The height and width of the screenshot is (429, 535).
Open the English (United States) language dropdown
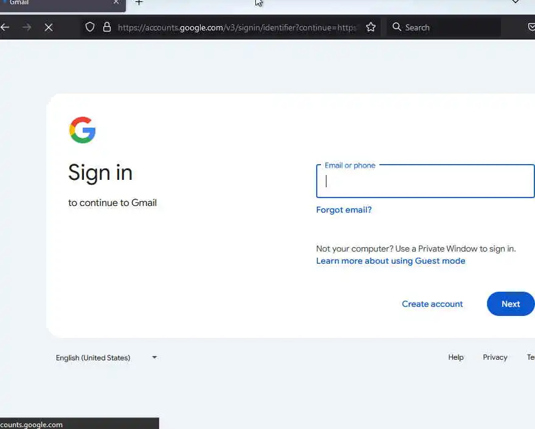[106, 357]
